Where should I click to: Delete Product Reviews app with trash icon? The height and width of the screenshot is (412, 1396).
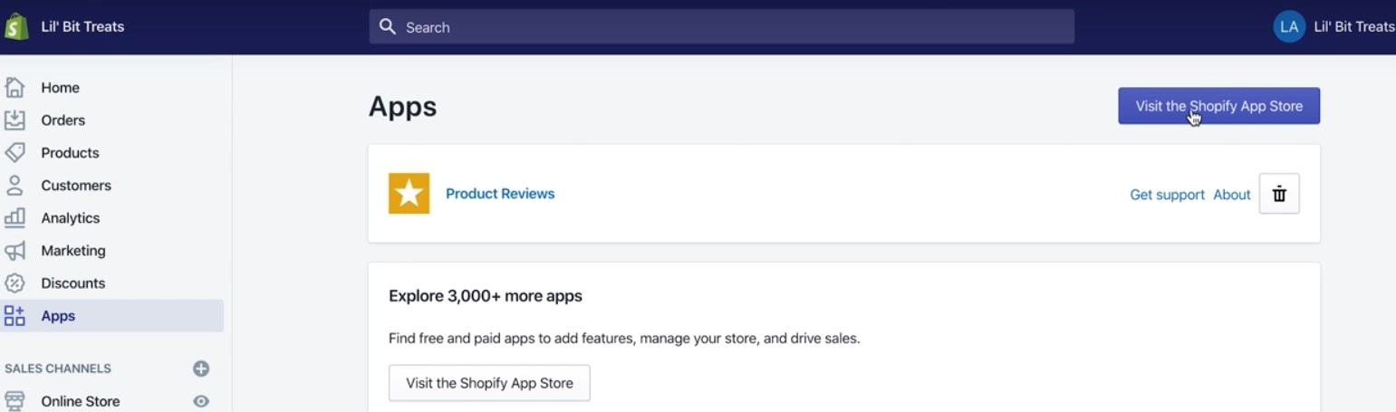pos(1279,194)
